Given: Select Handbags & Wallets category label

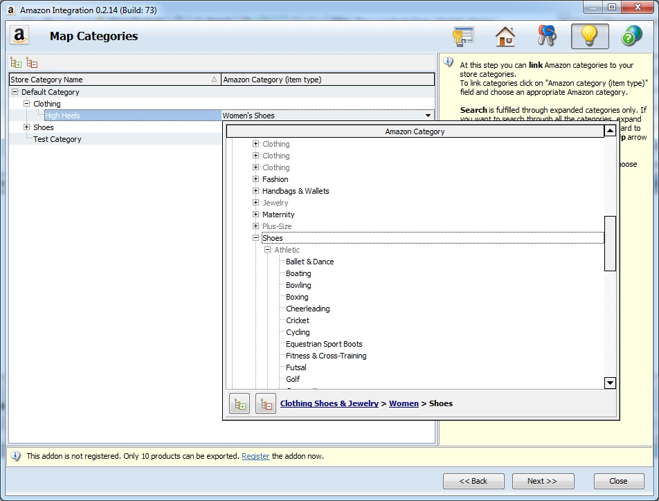Looking at the screenshot, I should click(296, 191).
